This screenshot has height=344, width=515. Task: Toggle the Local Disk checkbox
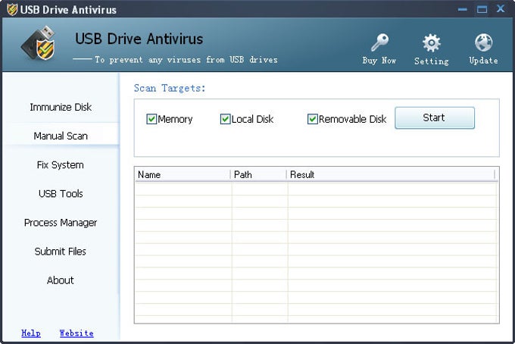(225, 119)
